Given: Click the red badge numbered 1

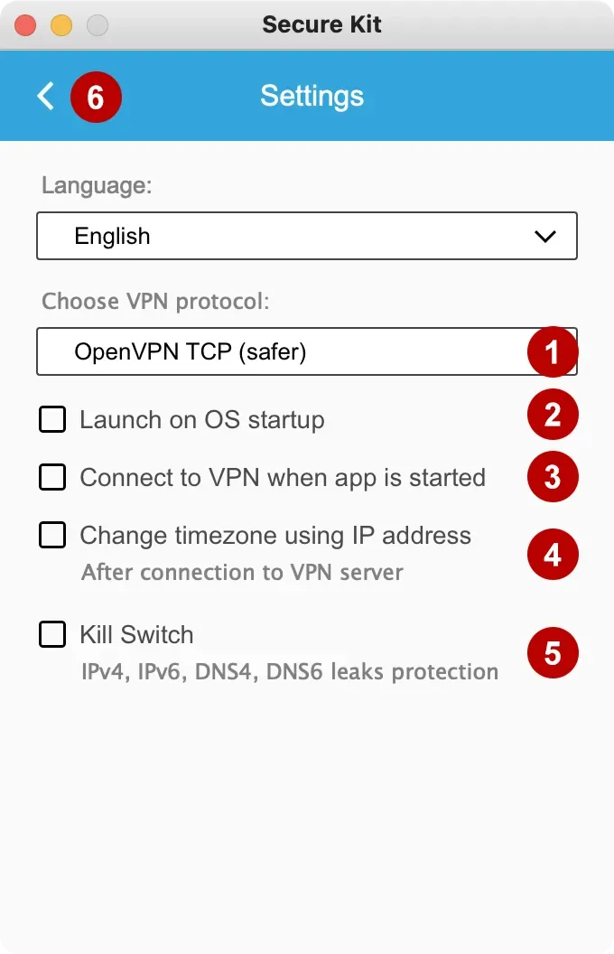Looking at the screenshot, I should pos(553,352).
